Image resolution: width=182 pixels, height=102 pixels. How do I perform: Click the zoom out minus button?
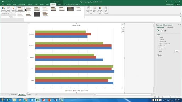(165, 97)
